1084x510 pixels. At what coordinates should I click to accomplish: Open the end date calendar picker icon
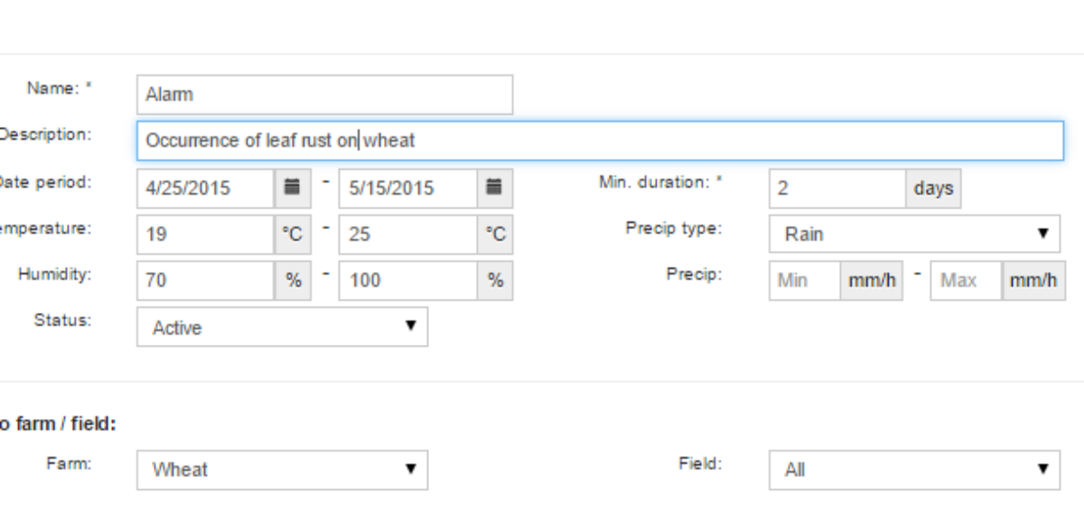pos(494,188)
